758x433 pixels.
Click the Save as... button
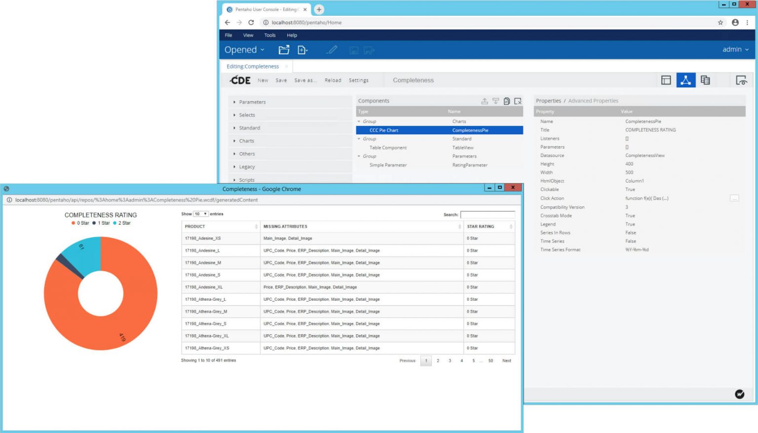[x=306, y=80]
